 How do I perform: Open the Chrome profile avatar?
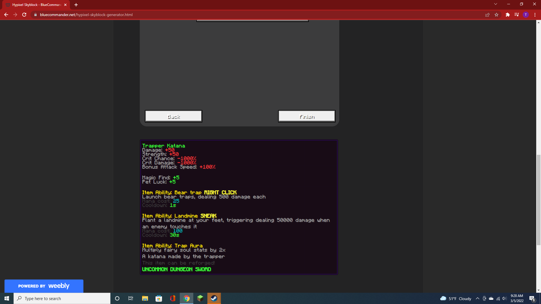tap(526, 15)
